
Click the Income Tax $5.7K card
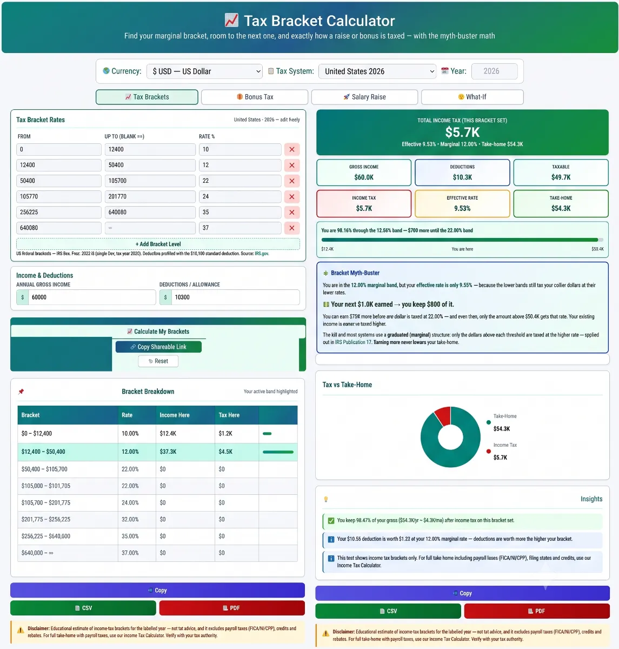click(364, 203)
